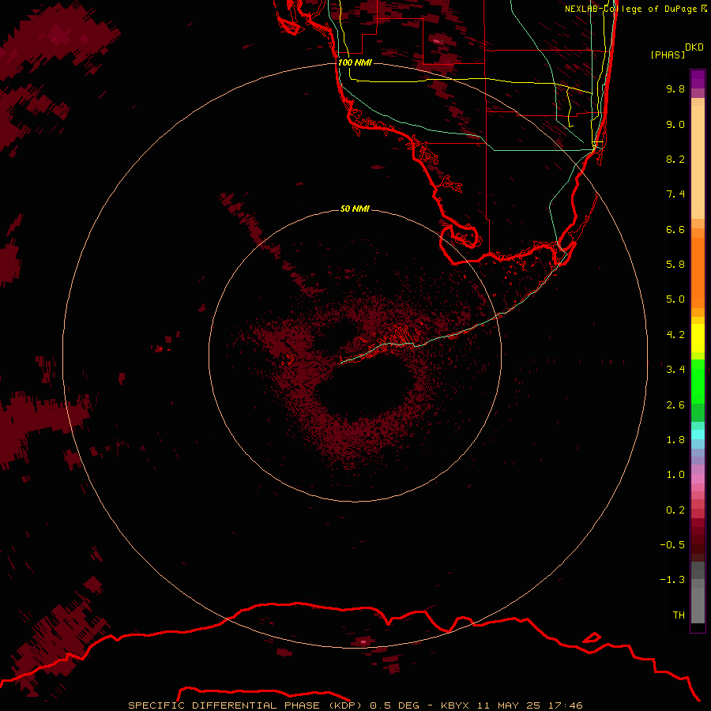
Task: Click the 5.0 scale value
Action: click(x=675, y=299)
